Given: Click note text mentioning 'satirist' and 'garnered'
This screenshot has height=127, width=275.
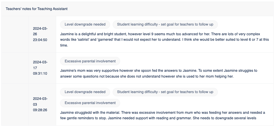Looking at the screenshot, I should [165, 40].
